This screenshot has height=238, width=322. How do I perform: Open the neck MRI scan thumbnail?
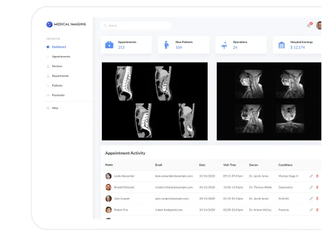pyautogui.click(x=269, y=101)
